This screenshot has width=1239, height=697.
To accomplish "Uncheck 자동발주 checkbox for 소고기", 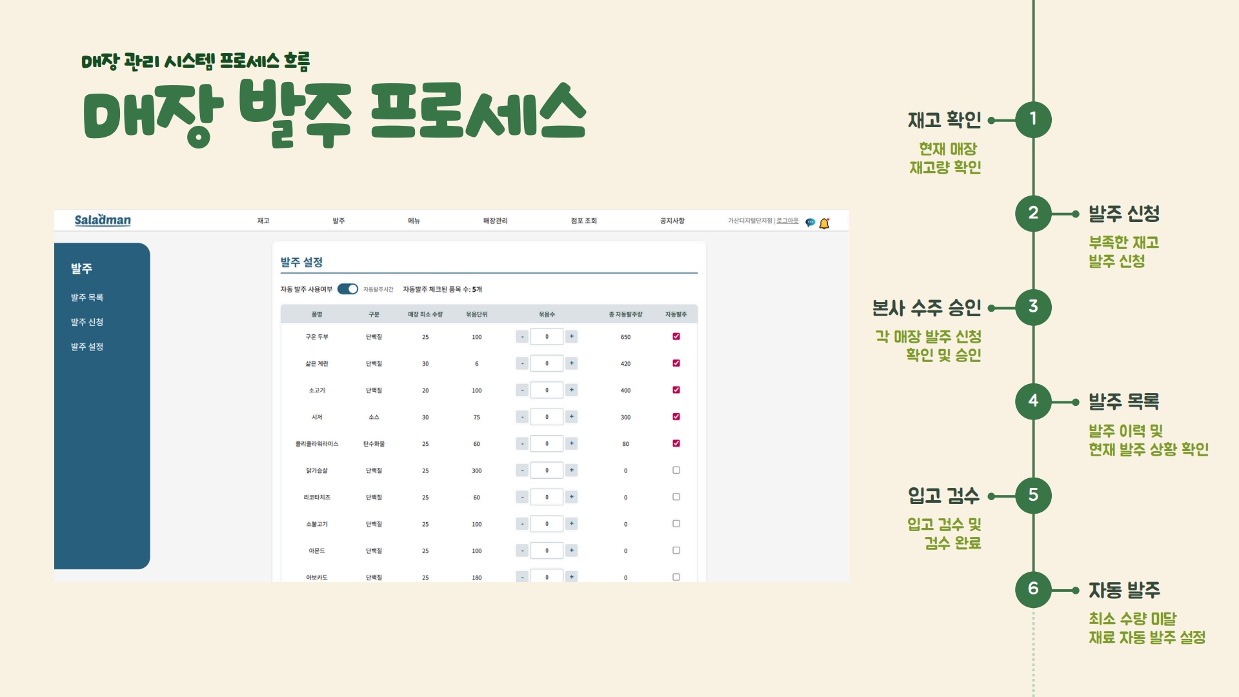I will pyautogui.click(x=676, y=390).
